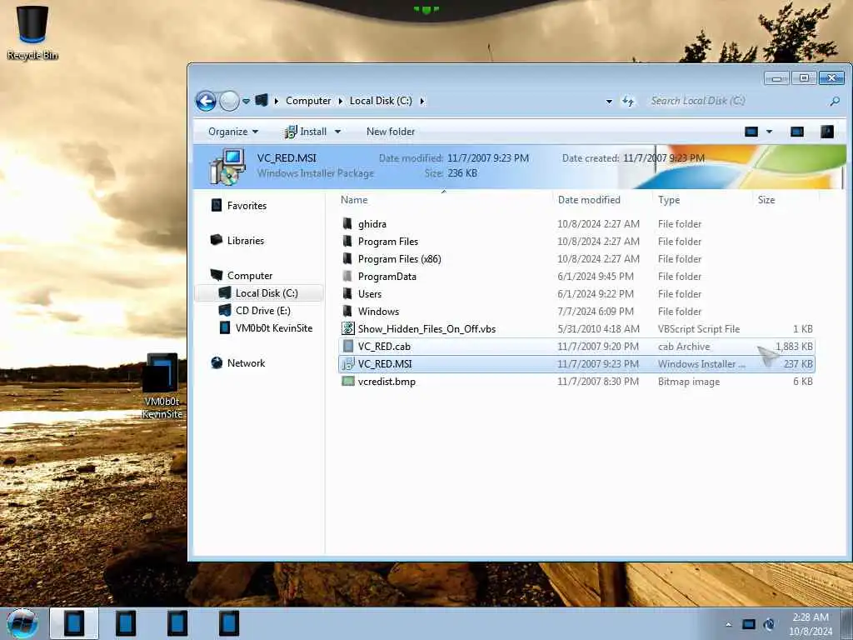This screenshot has height=640, width=853.
Task: Open the recent pages dropdown arrow
Action: pyautogui.click(x=246, y=101)
